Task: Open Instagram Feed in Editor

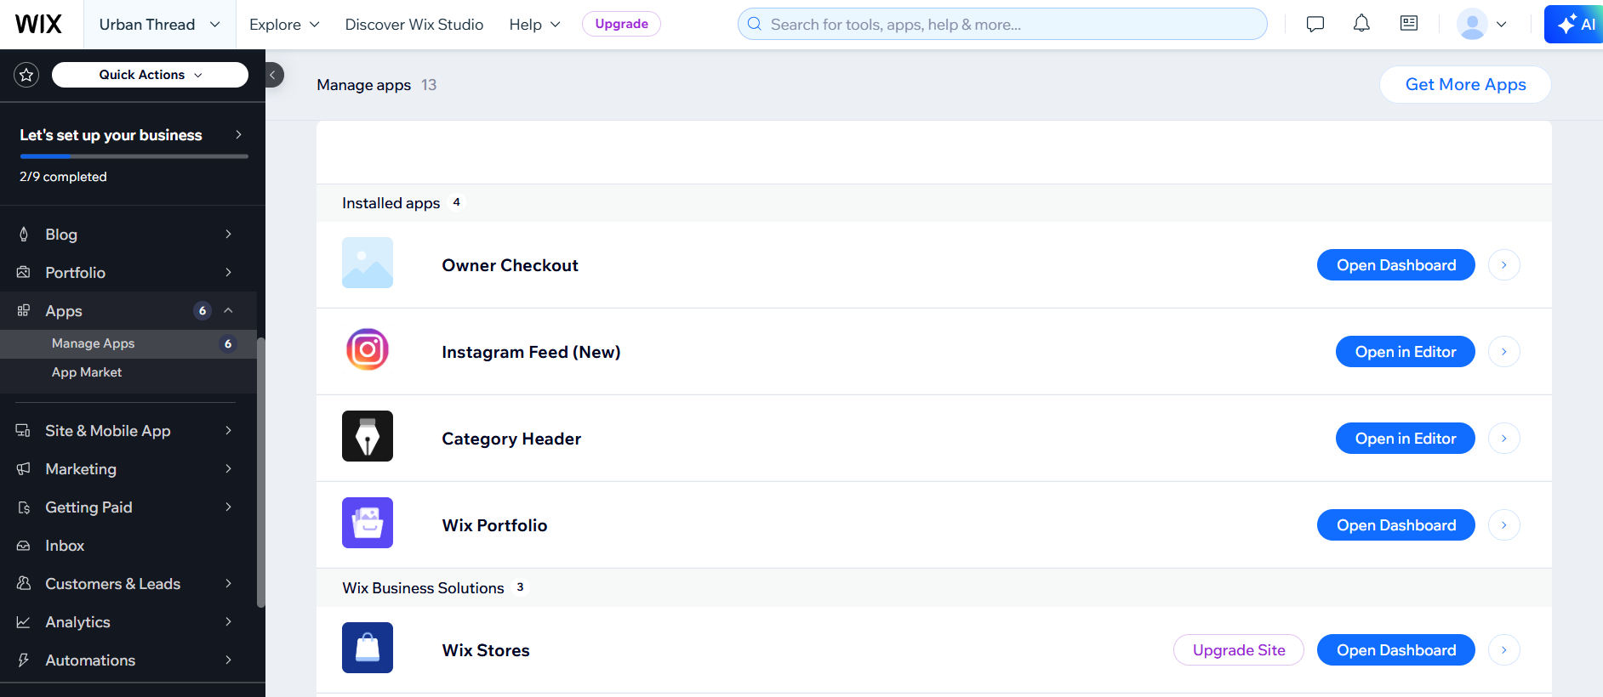Action: [1406, 352]
